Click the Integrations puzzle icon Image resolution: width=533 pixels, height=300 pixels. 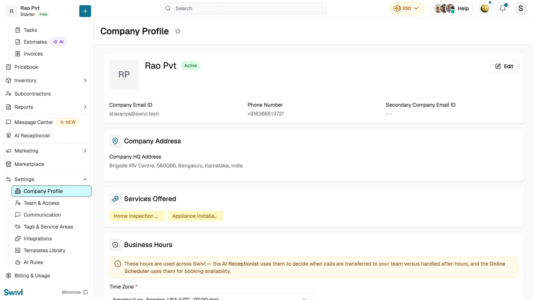coord(18,239)
